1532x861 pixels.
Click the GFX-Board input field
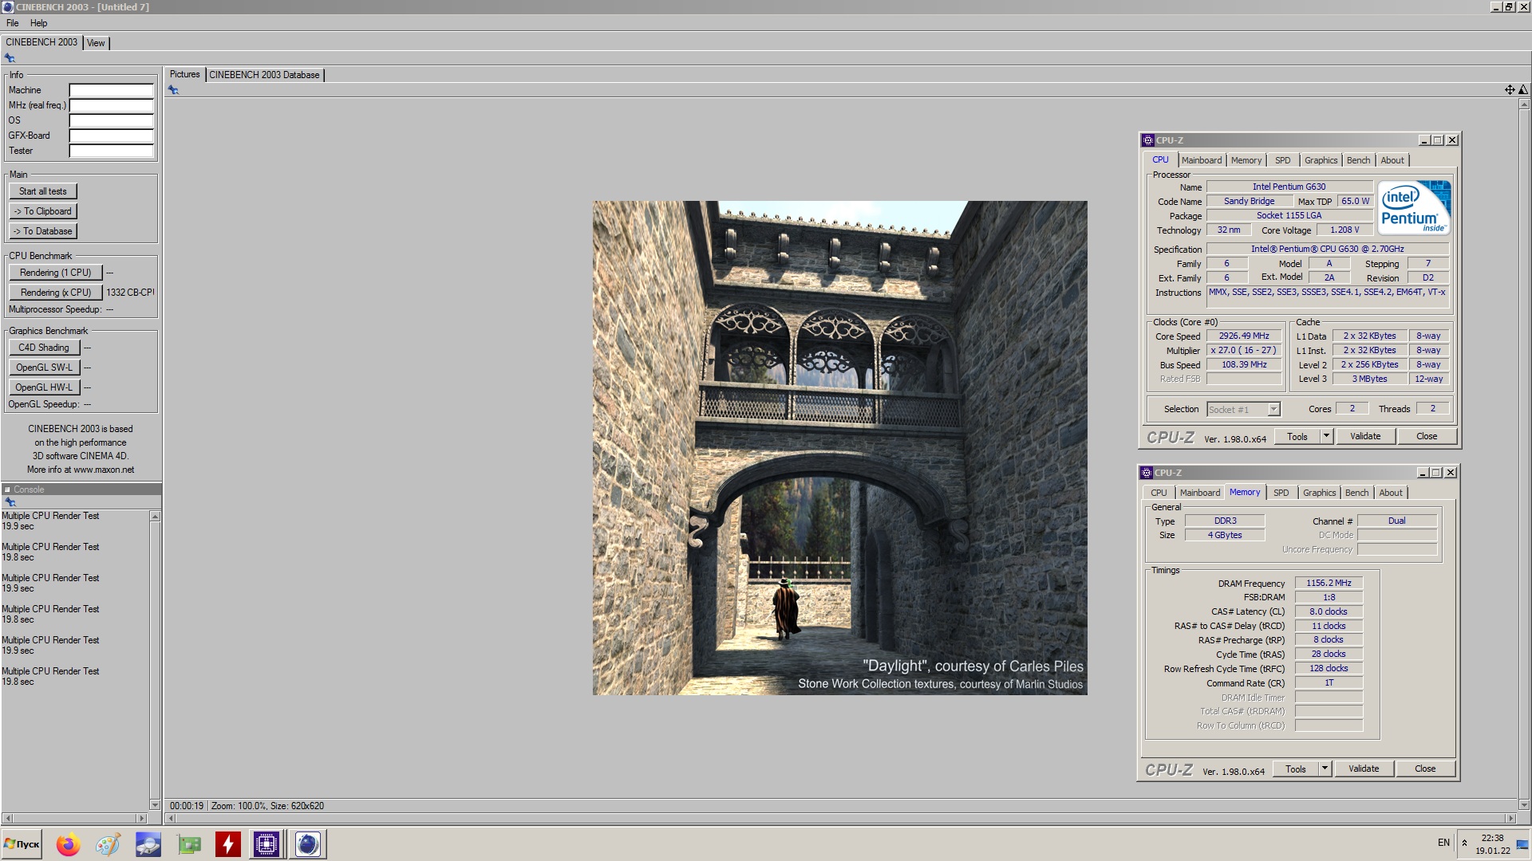coord(111,136)
